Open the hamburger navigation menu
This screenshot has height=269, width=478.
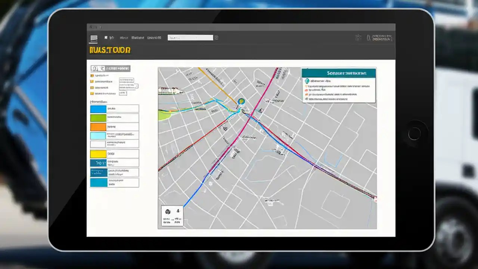click(93, 37)
